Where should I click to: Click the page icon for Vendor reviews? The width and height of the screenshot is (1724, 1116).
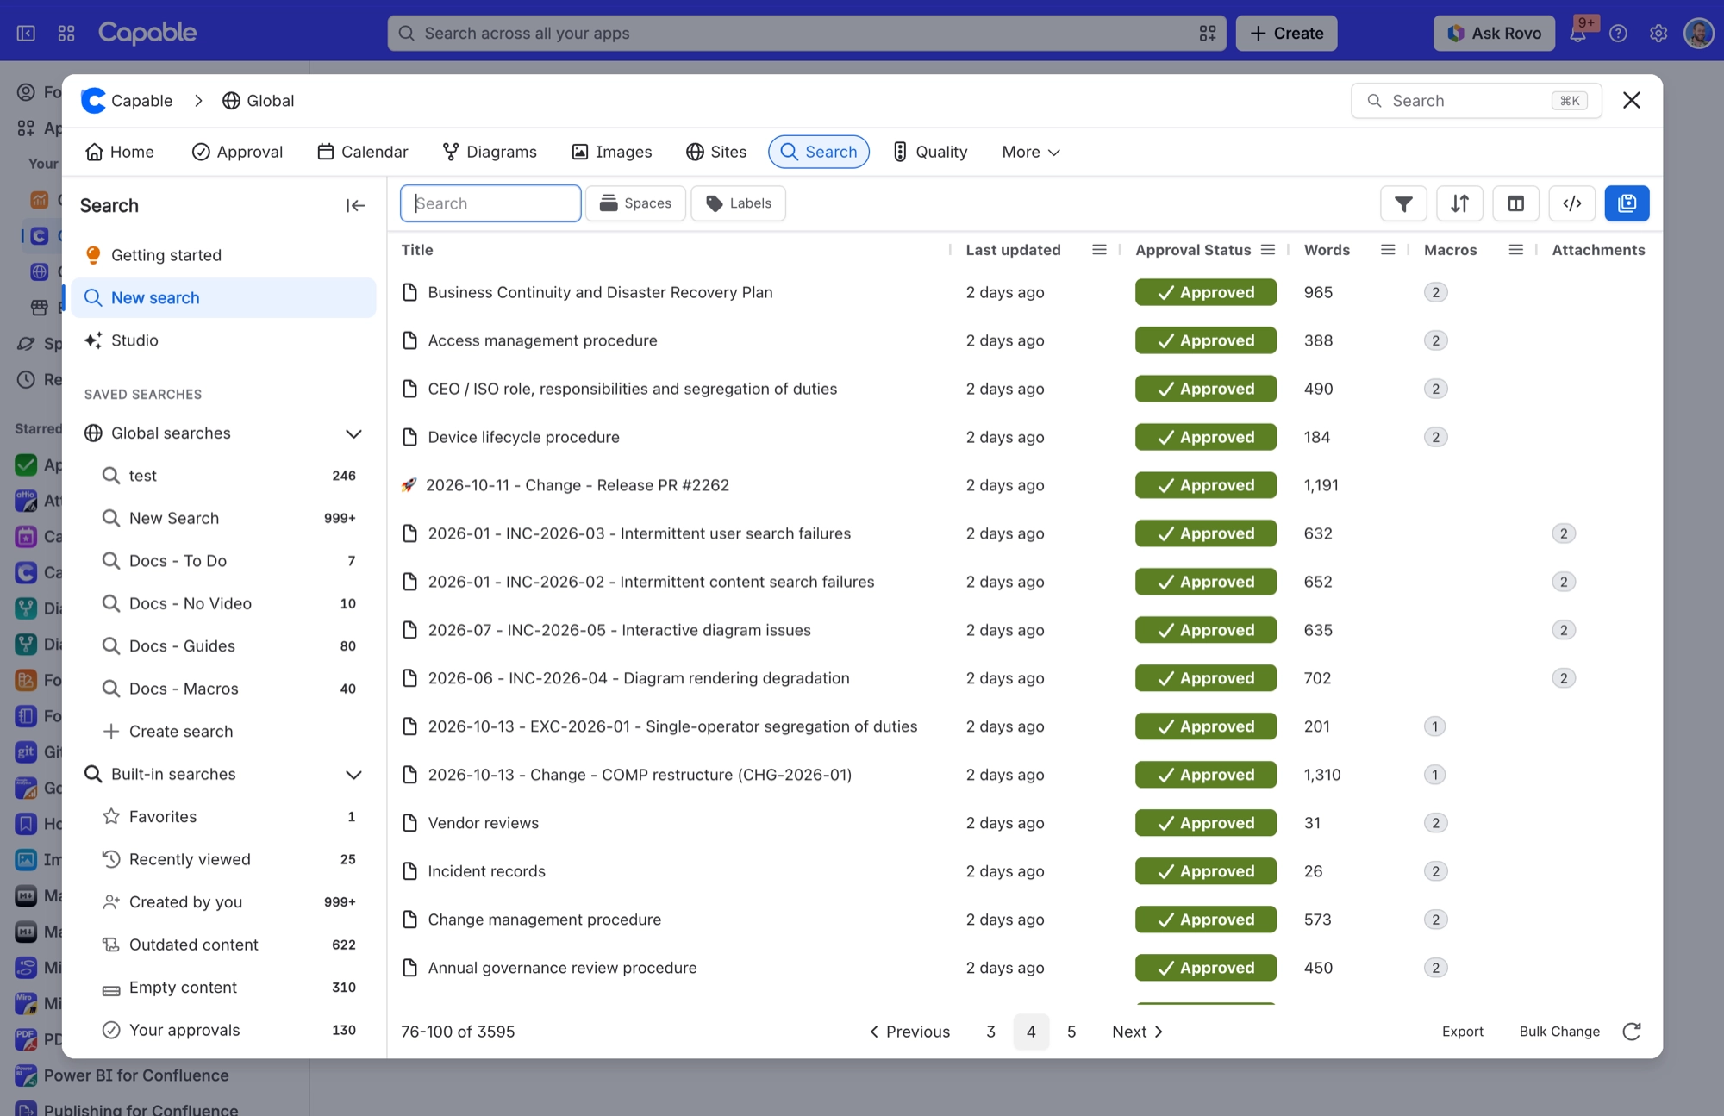coord(410,823)
